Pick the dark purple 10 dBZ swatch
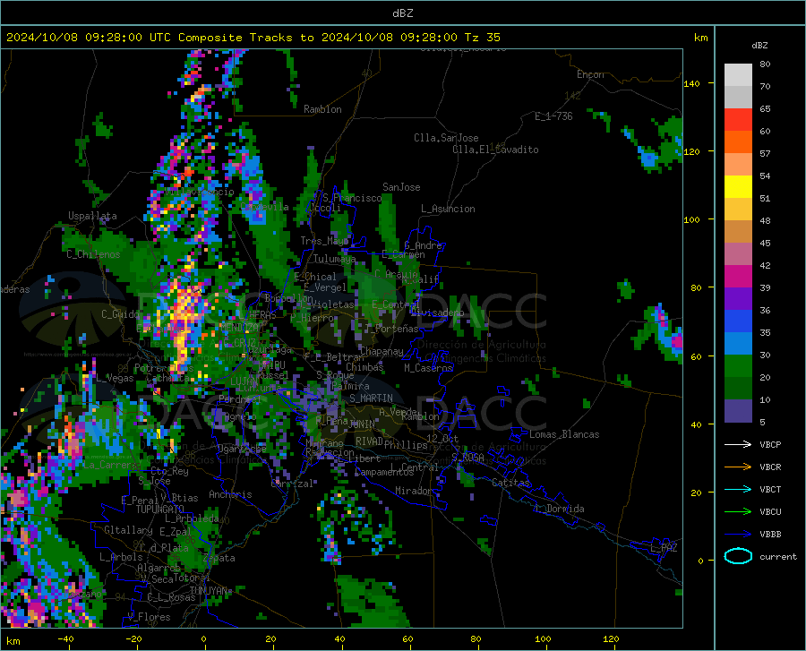 (738, 411)
